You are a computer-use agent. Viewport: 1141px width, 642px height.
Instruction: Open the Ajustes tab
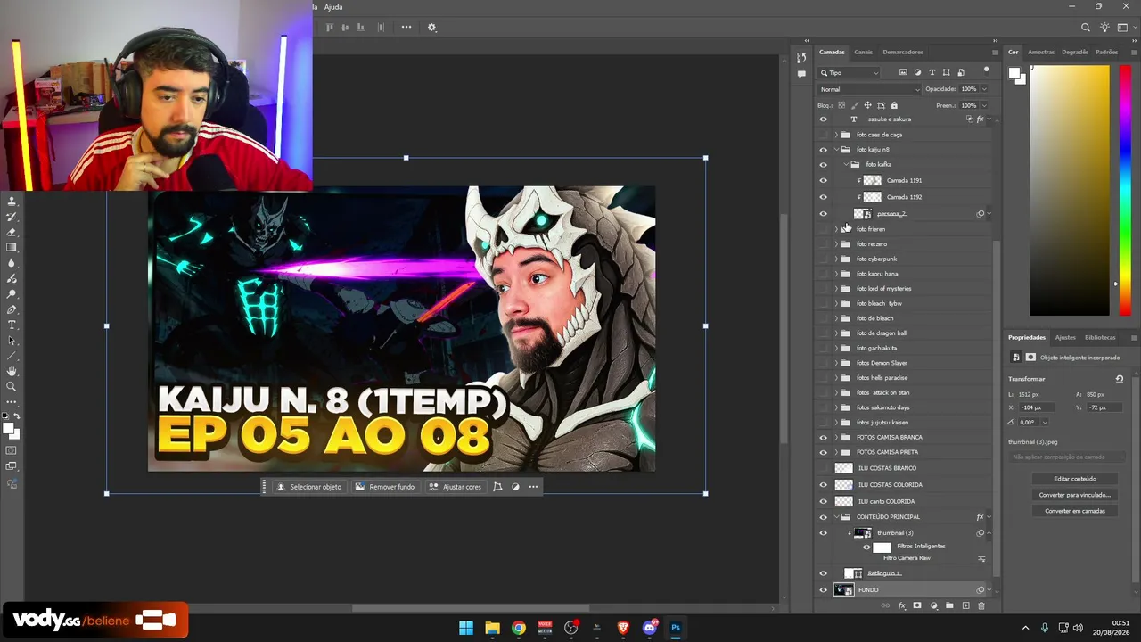(1065, 337)
